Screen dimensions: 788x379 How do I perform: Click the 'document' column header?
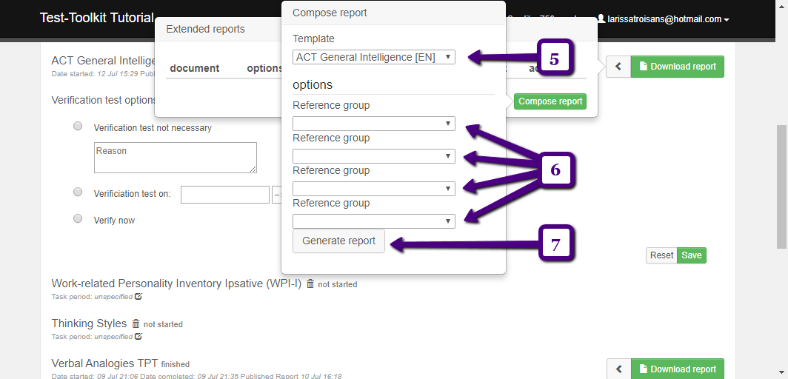195,68
